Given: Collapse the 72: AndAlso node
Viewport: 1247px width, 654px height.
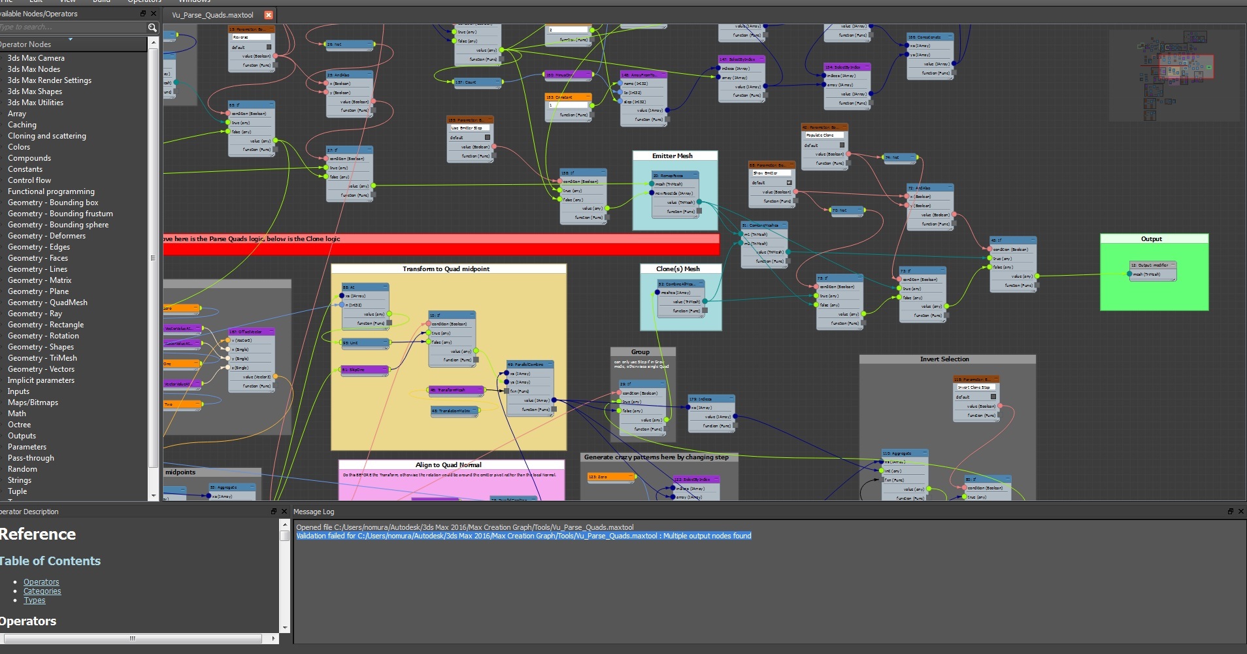Looking at the screenshot, I should [950, 188].
